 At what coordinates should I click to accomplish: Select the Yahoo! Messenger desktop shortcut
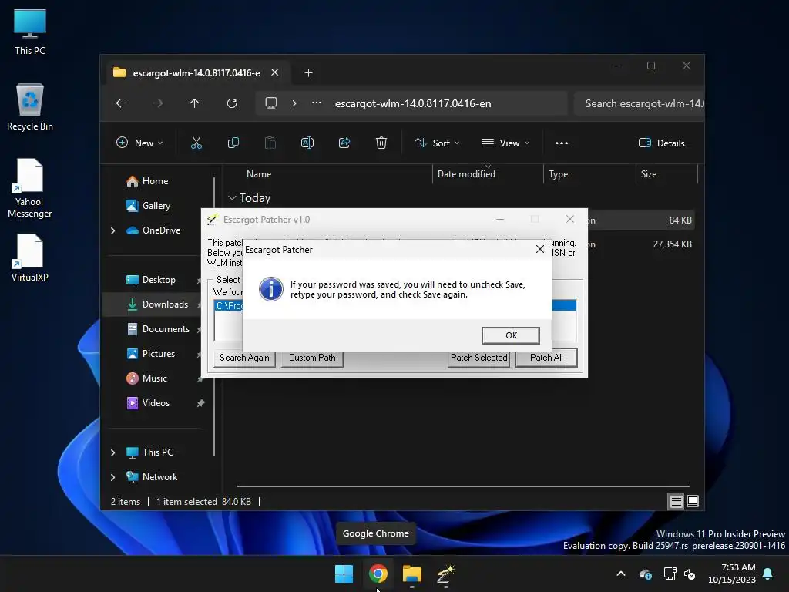pos(30,188)
